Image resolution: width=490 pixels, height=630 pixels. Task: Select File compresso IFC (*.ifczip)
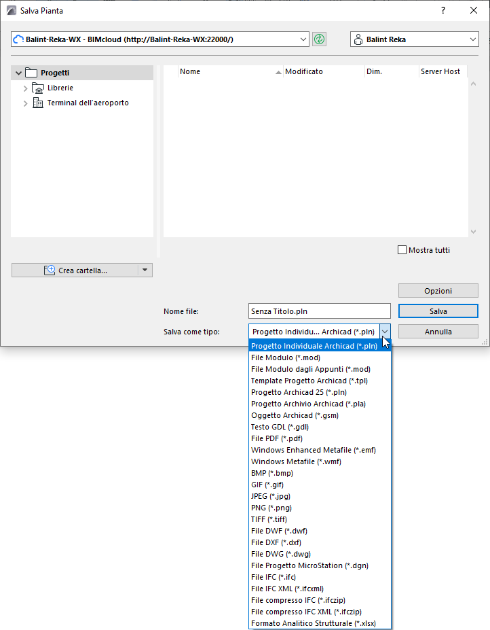(x=320, y=600)
